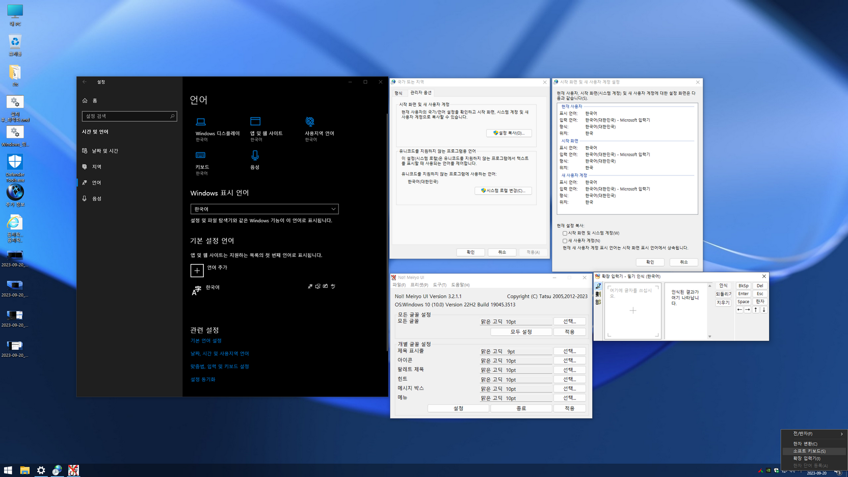Click the recognition results scrollbar down arrow
Screen dimensions: 848x477
click(x=709, y=336)
